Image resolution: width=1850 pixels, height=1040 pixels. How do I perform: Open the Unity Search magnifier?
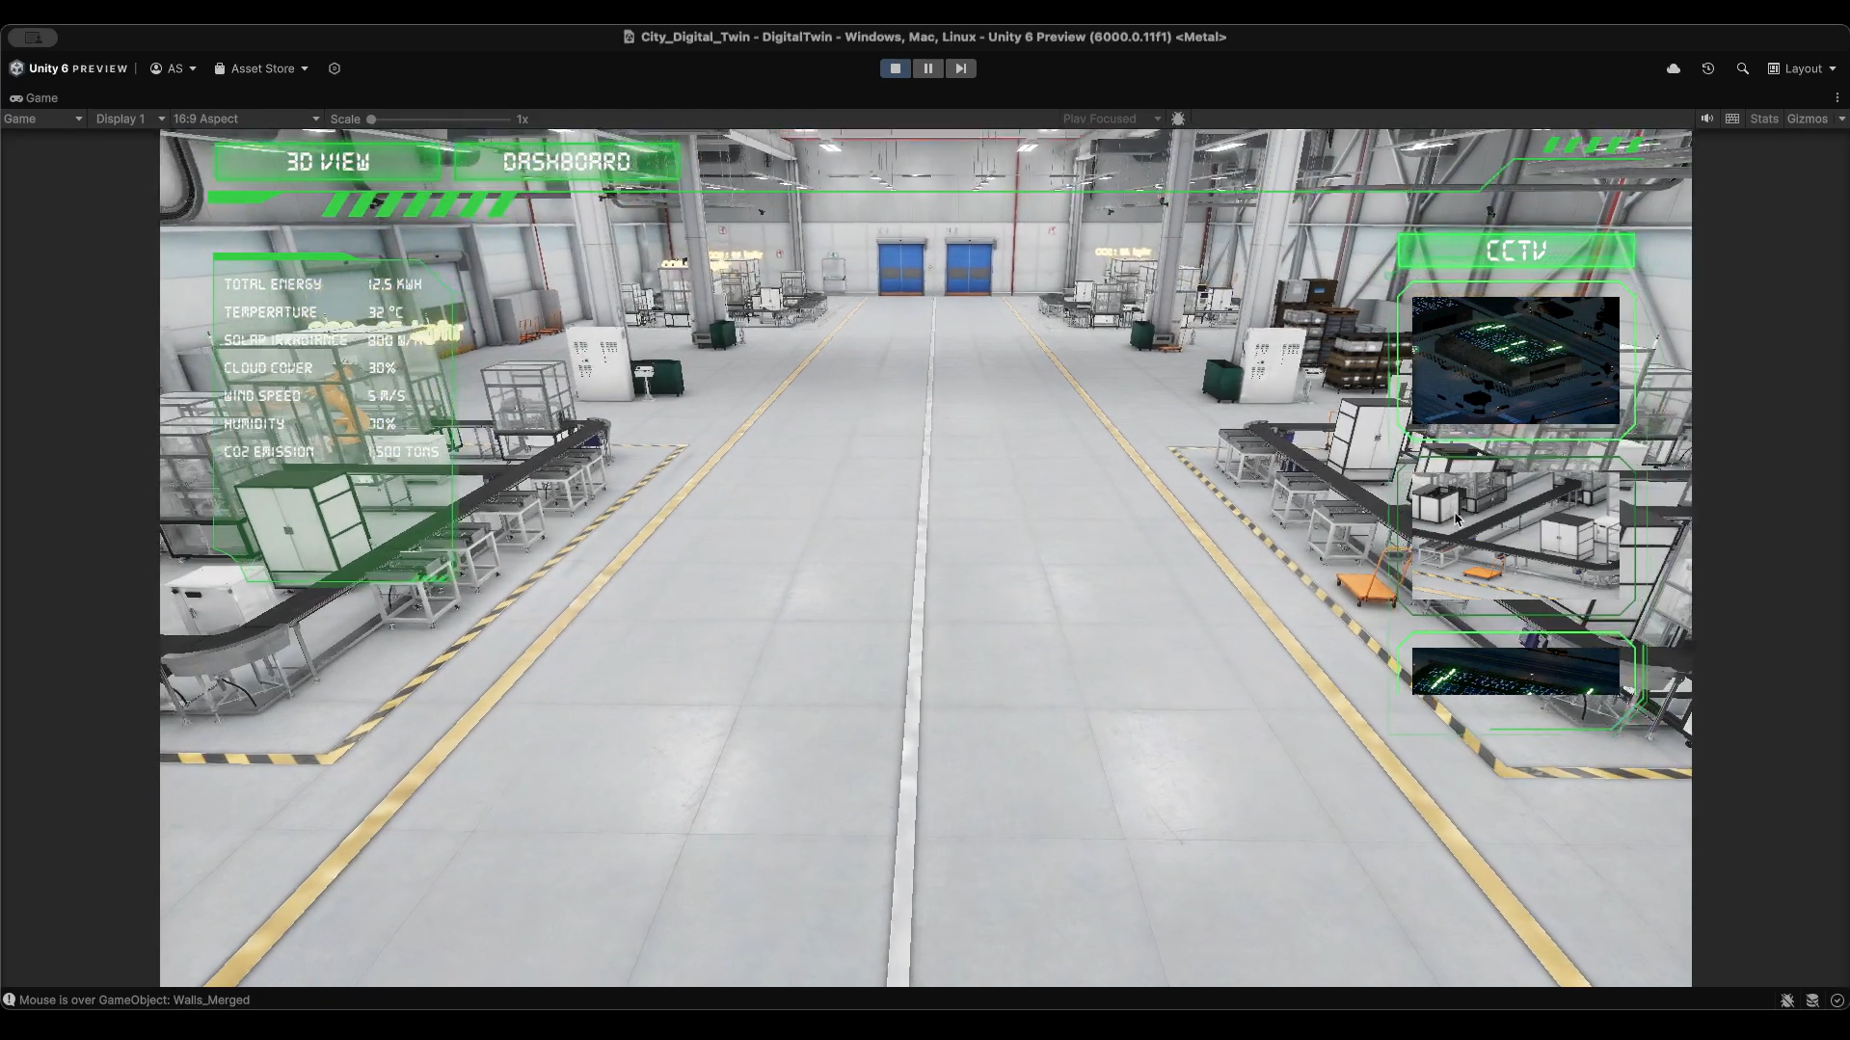pos(1743,68)
